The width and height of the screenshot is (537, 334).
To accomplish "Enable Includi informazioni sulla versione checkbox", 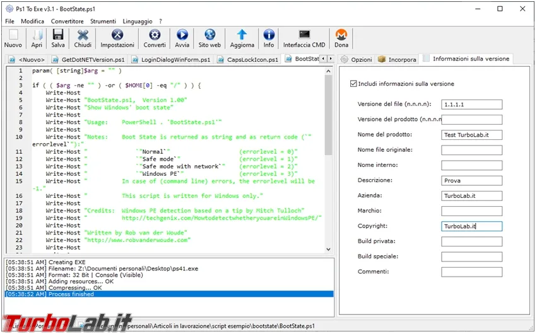I will pyautogui.click(x=353, y=84).
